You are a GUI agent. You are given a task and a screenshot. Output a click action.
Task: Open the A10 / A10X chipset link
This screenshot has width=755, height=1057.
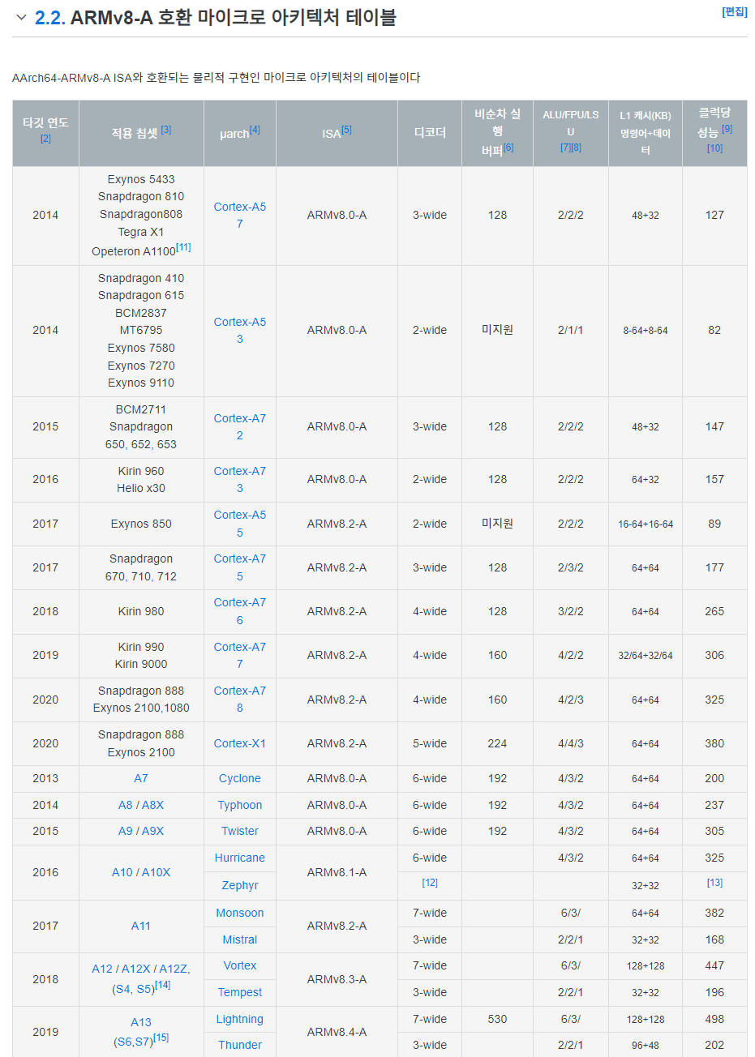[x=141, y=872]
